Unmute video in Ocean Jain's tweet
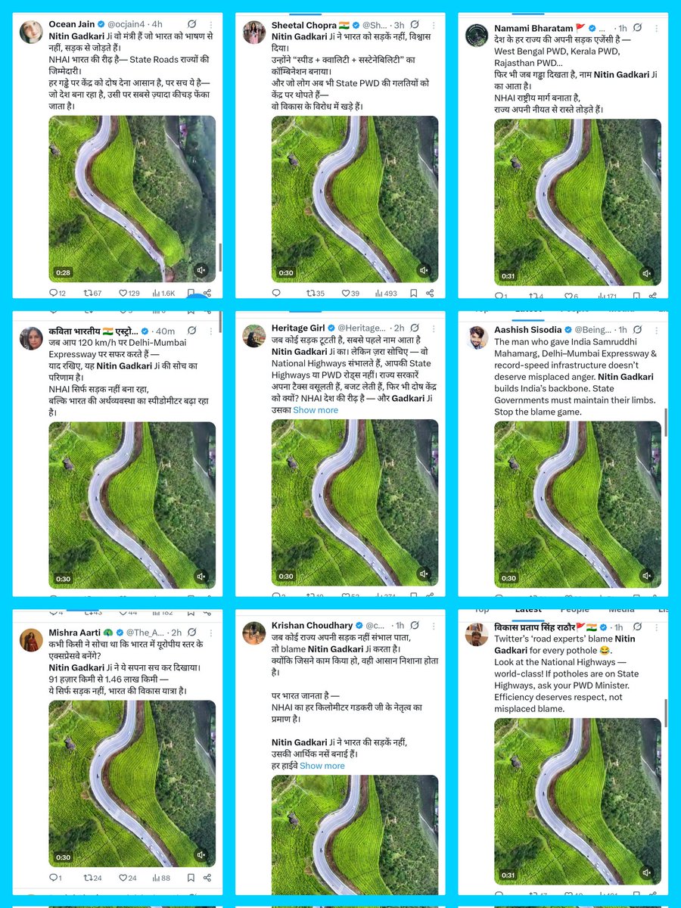This screenshot has width=681, height=908. coord(201,270)
